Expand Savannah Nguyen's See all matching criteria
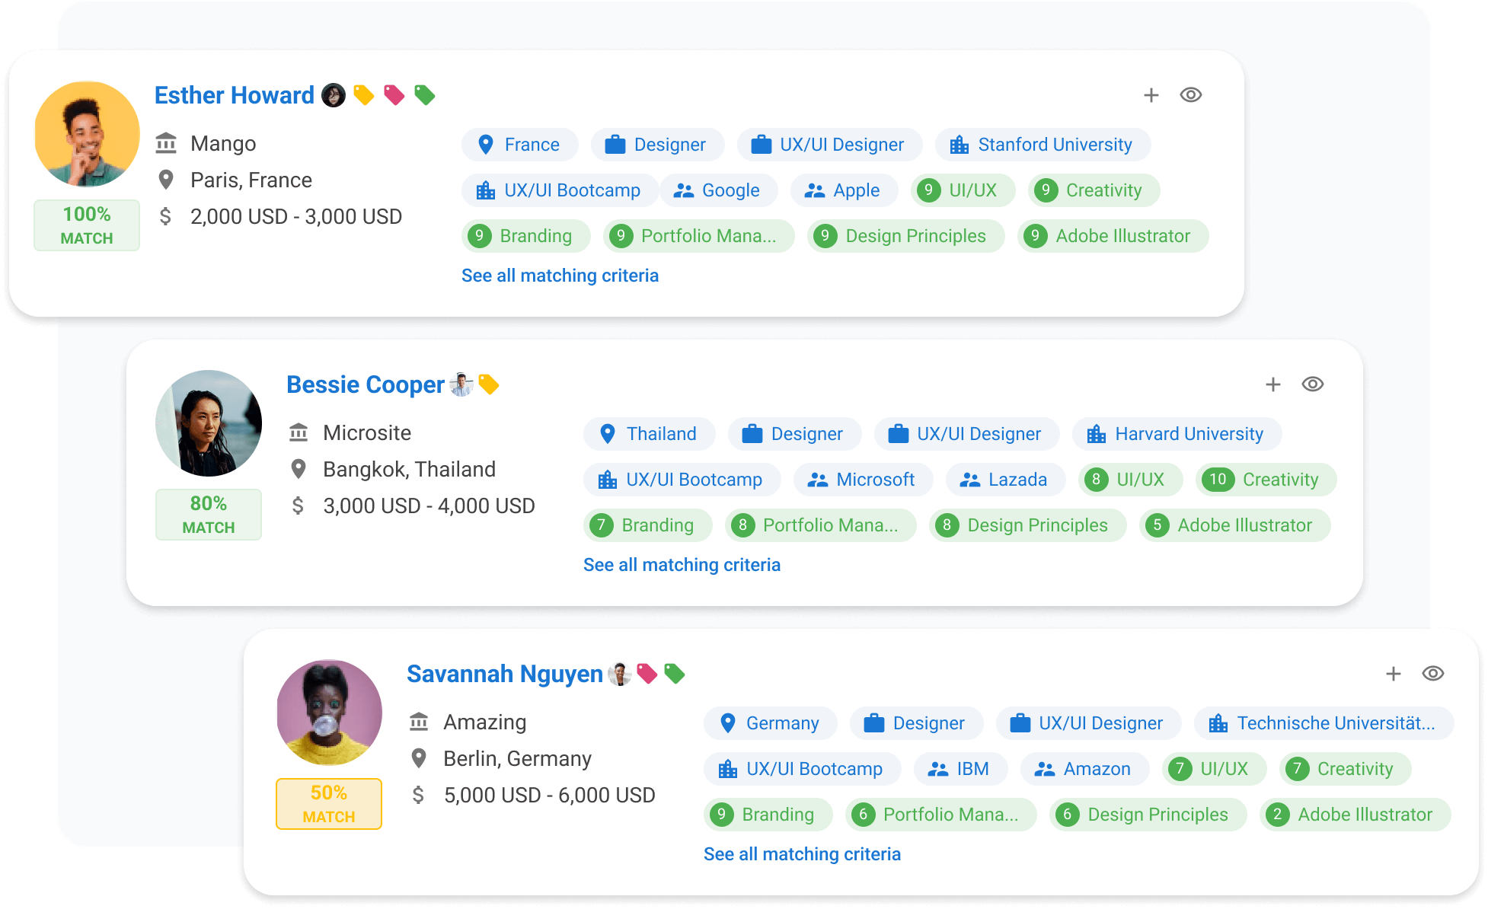The image size is (1488, 909). [802, 854]
